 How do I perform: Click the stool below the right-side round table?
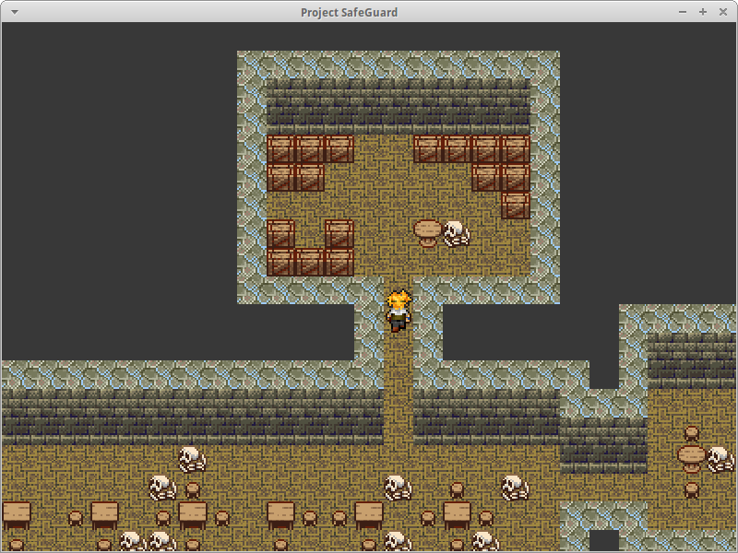[x=692, y=488]
